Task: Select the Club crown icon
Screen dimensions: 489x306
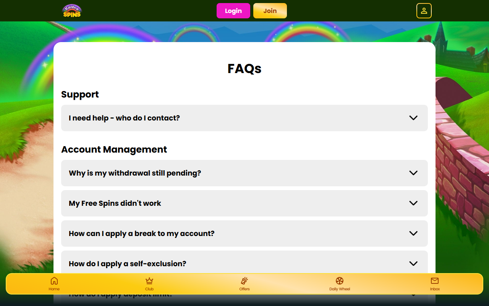Action: (x=149, y=280)
